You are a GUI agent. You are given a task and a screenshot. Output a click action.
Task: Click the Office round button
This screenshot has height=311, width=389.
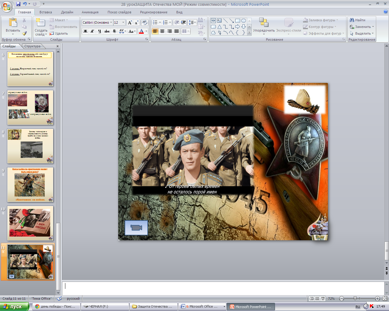[7, 7]
